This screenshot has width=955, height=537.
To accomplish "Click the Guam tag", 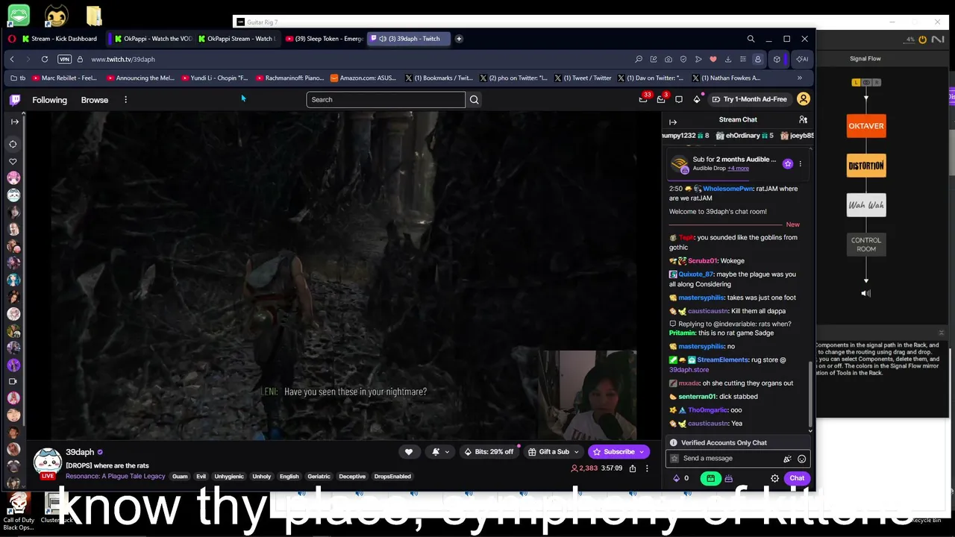I will click(x=180, y=476).
